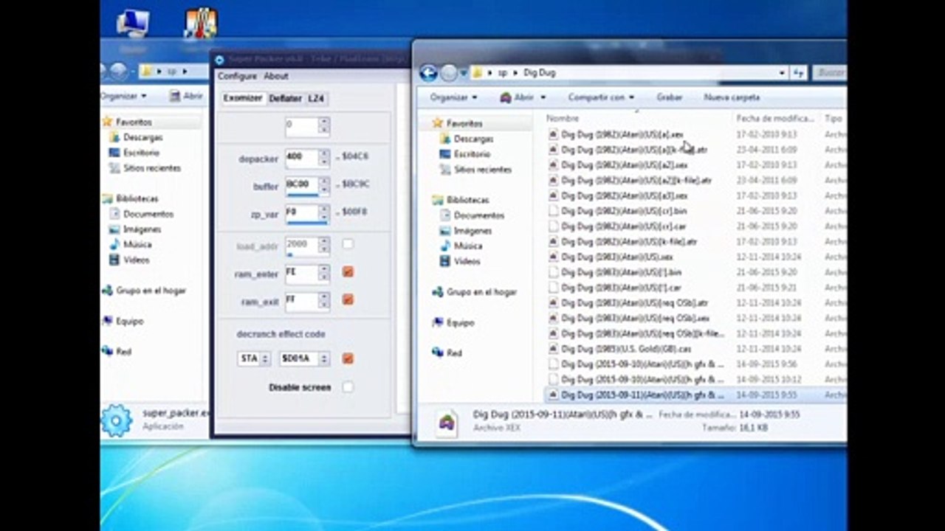Image resolution: width=945 pixels, height=531 pixels.
Task: Sort files by the Fecha de modificación column
Action: click(x=776, y=118)
